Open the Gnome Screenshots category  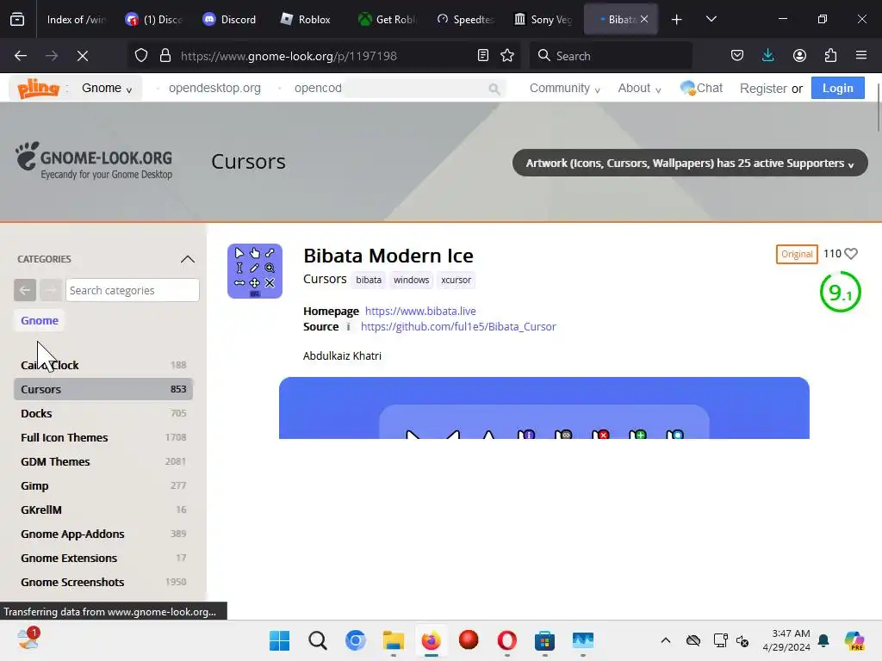(x=103, y=583)
